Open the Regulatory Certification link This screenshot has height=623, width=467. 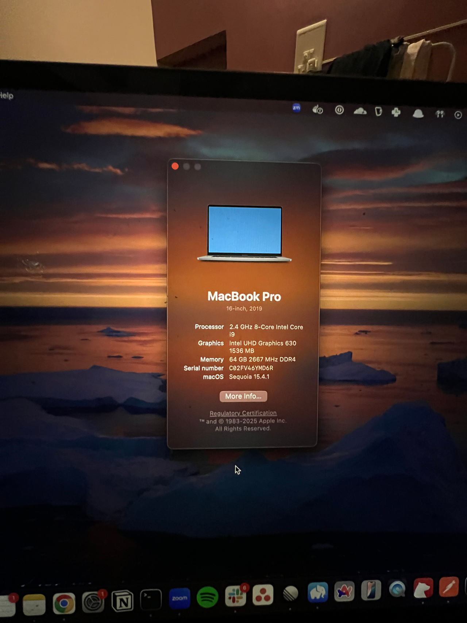(x=243, y=413)
